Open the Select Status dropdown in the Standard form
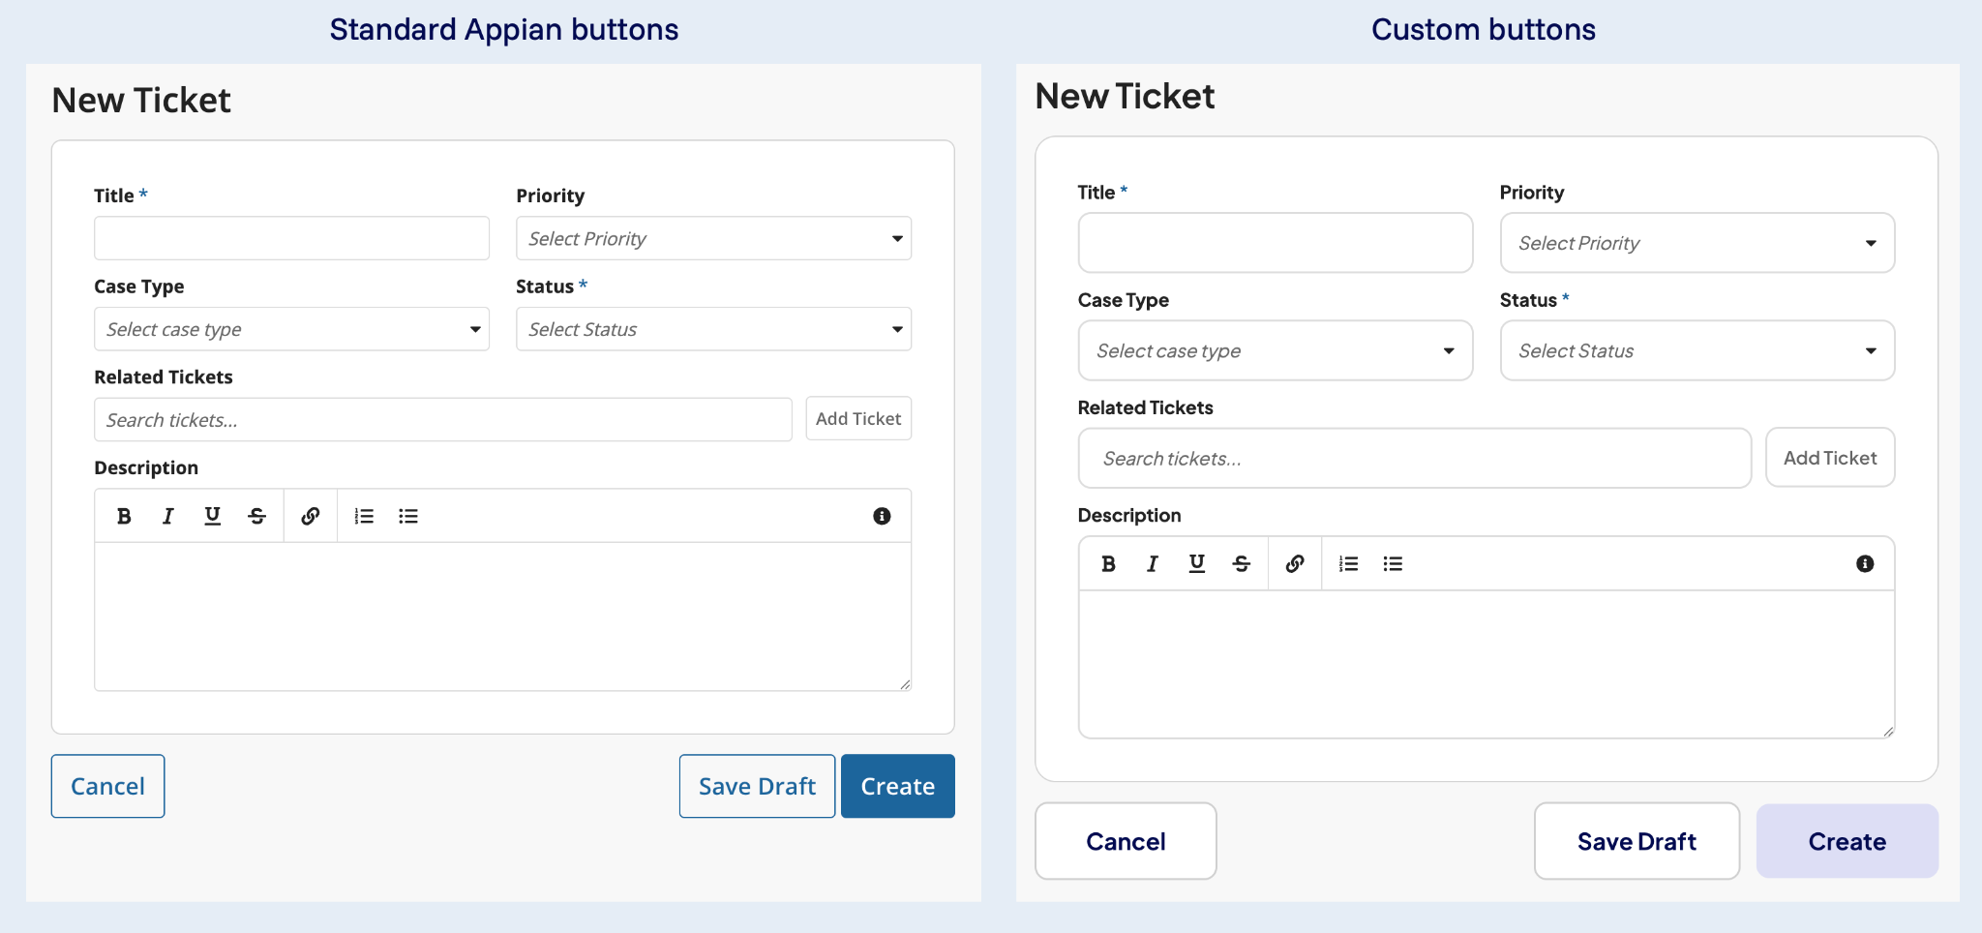 click(x=713, y=329)
